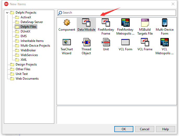179x136 pixels.
Task: Collapse the Delphi Projects tree node
Action: (x=7, y=13)
